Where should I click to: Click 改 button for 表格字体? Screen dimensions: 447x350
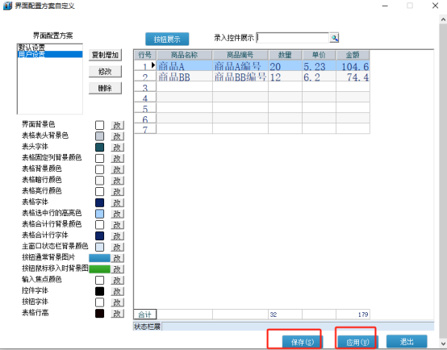[117, 202]
